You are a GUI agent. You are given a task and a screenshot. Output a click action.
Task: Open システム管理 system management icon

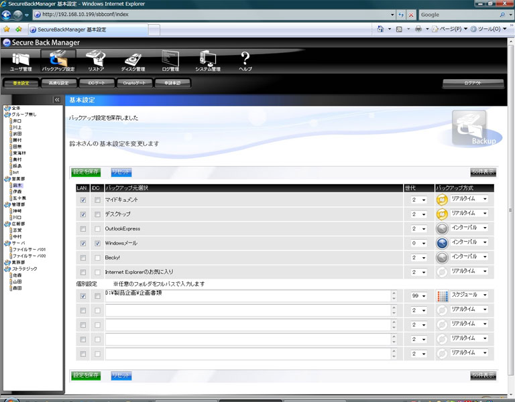click(x=208, y=61)
